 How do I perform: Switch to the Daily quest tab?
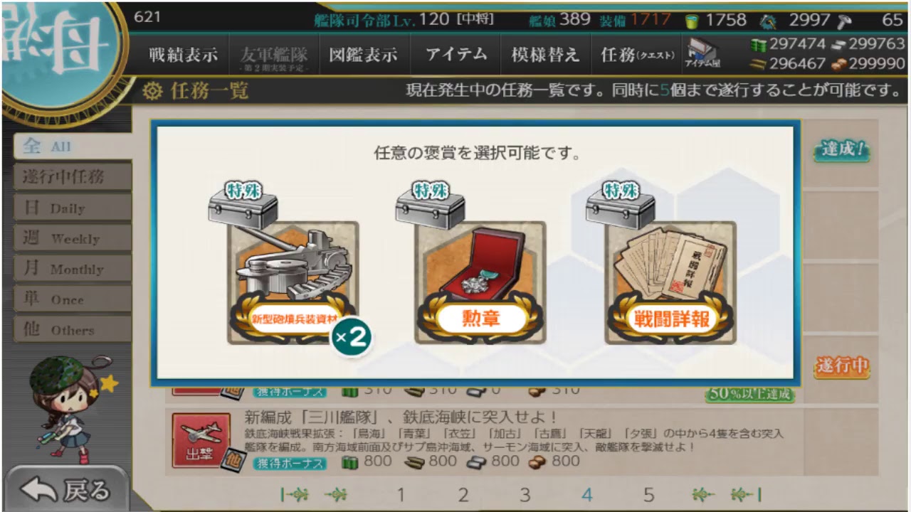73,208
